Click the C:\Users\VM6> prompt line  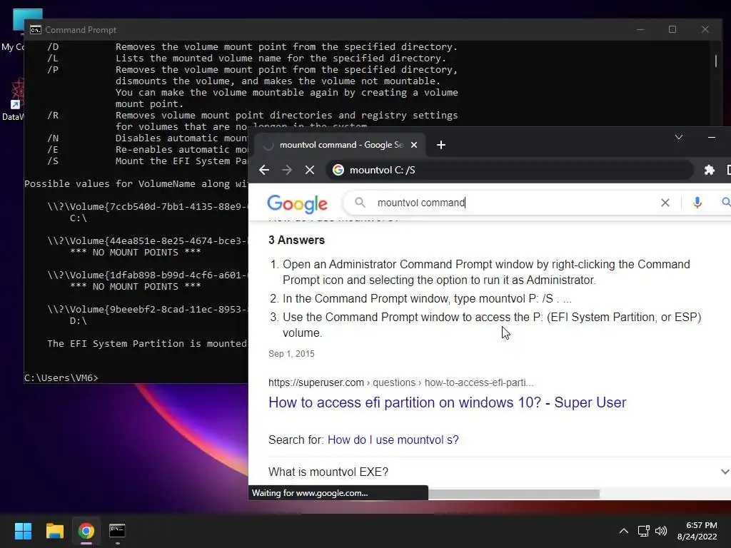(x=61, y=378)
